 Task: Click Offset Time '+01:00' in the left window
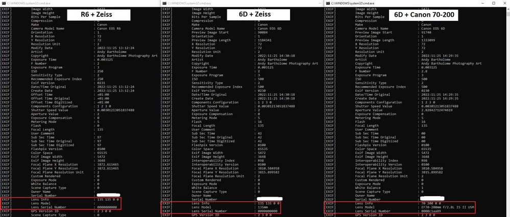tap(103, 95)
